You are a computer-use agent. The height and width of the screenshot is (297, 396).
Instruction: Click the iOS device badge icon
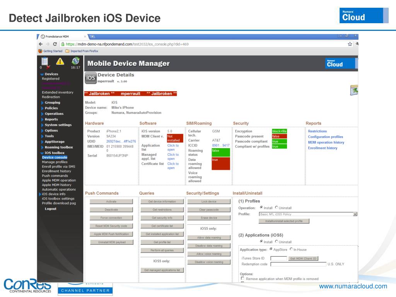(90, 78)
